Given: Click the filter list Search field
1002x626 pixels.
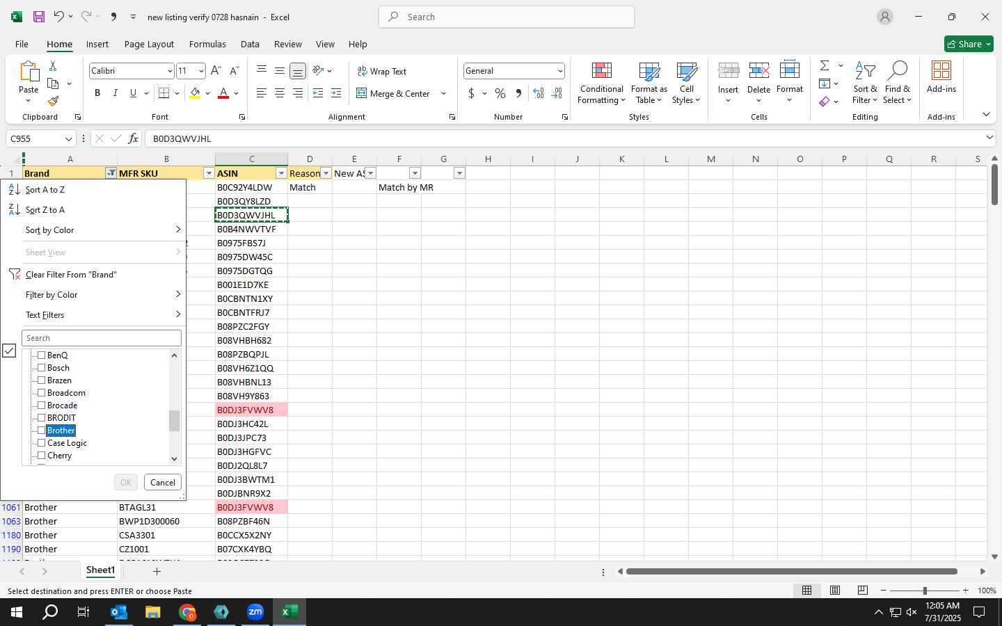Looking at the screenshot, I should [x=102, y=338].
